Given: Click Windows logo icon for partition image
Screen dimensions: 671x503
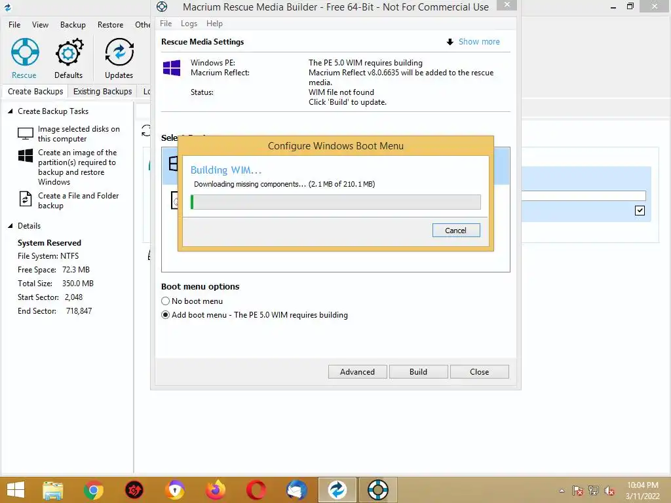Looking at the screenshot, I should click(26, 155).
